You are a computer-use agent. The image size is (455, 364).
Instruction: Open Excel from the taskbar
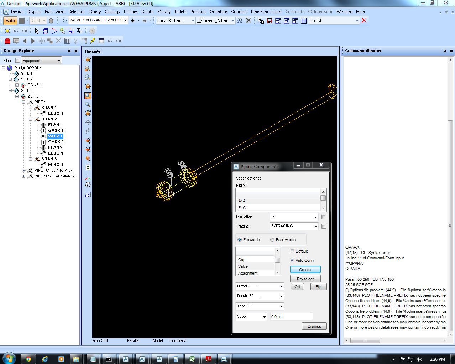coord(192,359)
